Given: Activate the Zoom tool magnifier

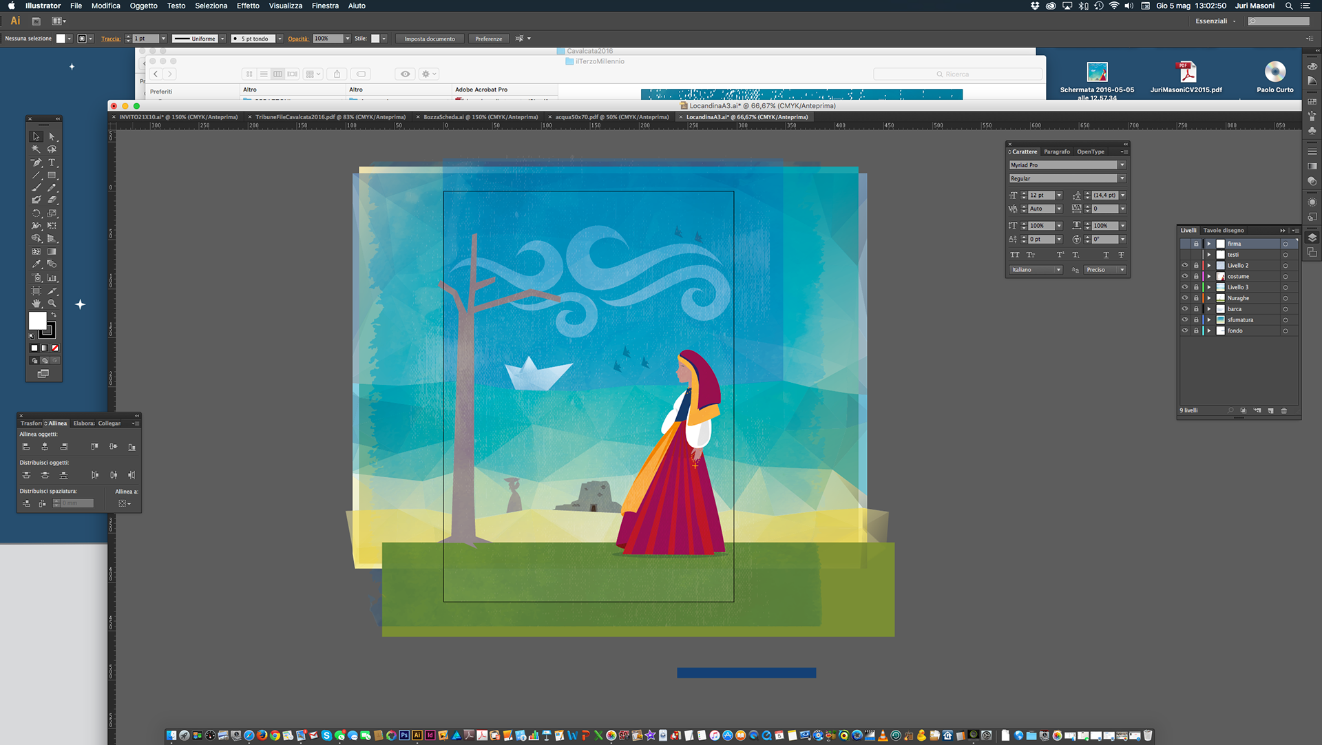Looking at the screenshot, I should click(x=52, y=304).
